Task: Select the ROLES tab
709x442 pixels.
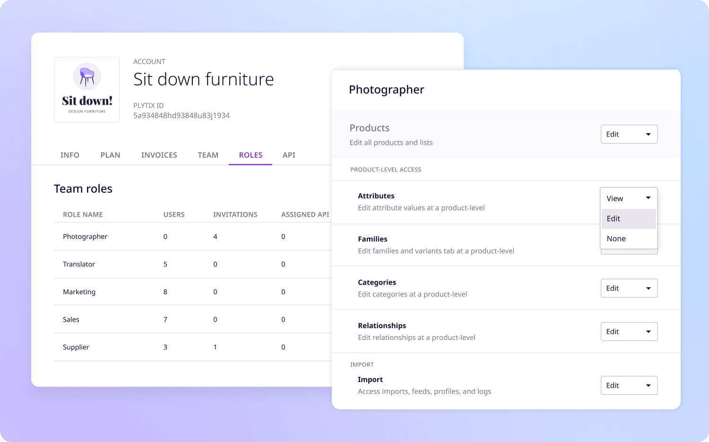Action: (251, 155)
